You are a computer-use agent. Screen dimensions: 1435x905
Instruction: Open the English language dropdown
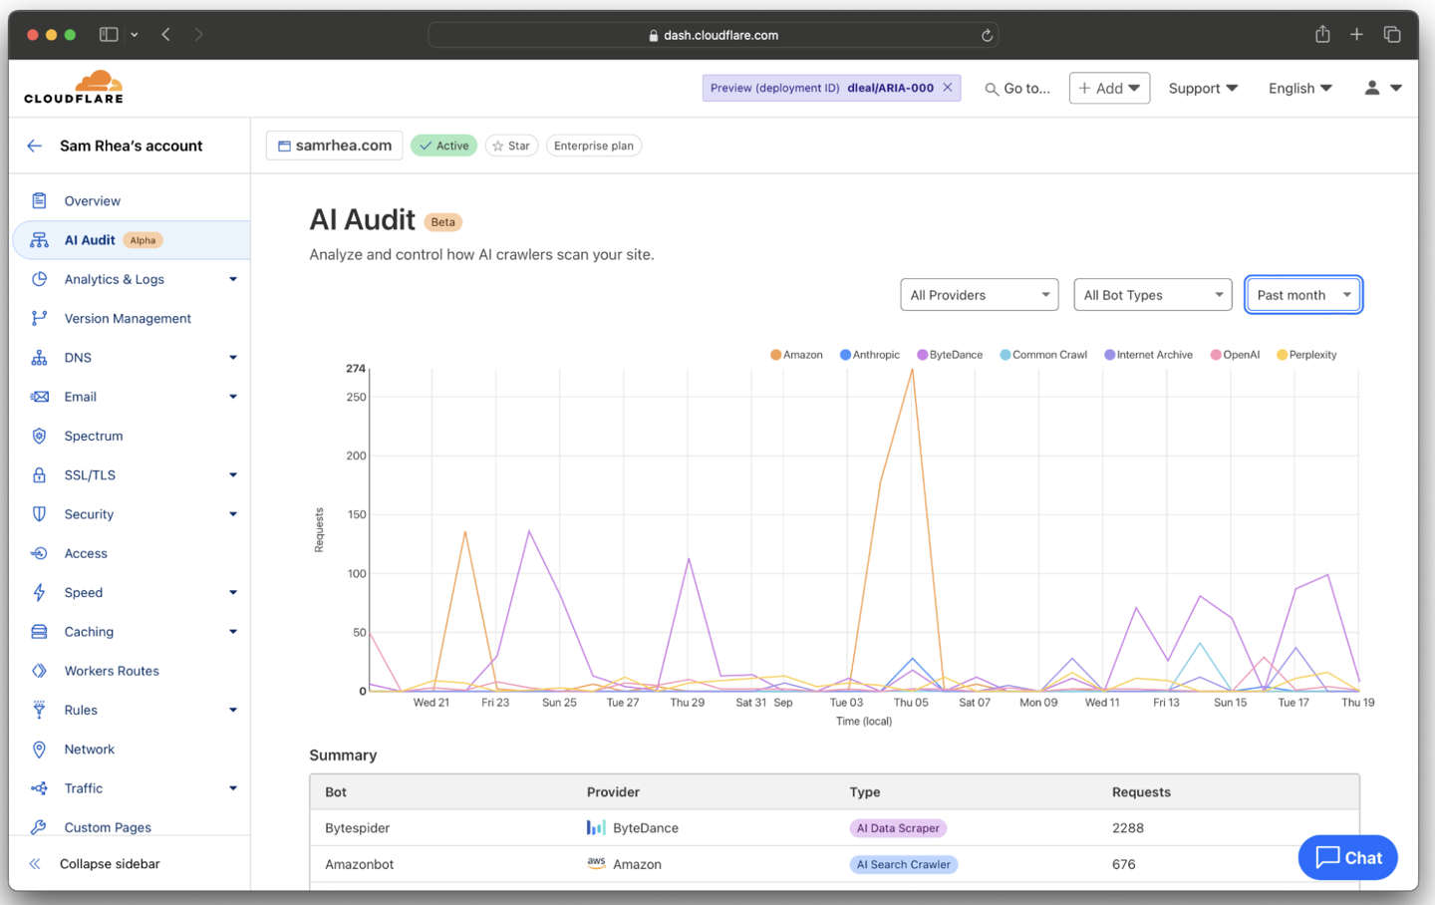1300,88
